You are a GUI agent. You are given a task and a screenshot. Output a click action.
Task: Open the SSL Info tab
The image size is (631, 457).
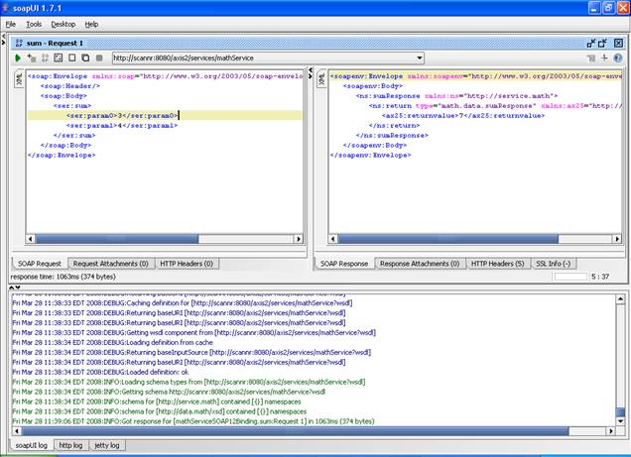pos(554,264)
